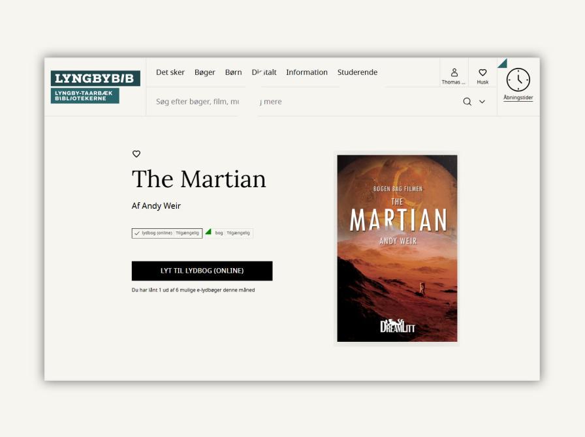The width and height of the screenshot is (585, 437).
Task: Open the Det sker menu
Action: 170,72
